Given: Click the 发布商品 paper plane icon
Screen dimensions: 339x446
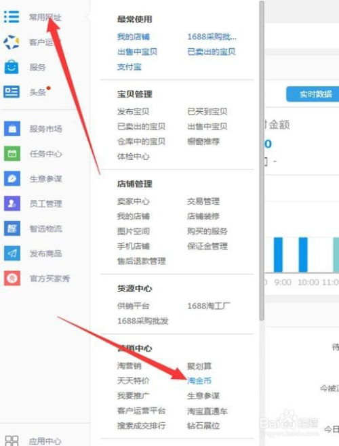Looking at the screenshot, I should point(12,253).
